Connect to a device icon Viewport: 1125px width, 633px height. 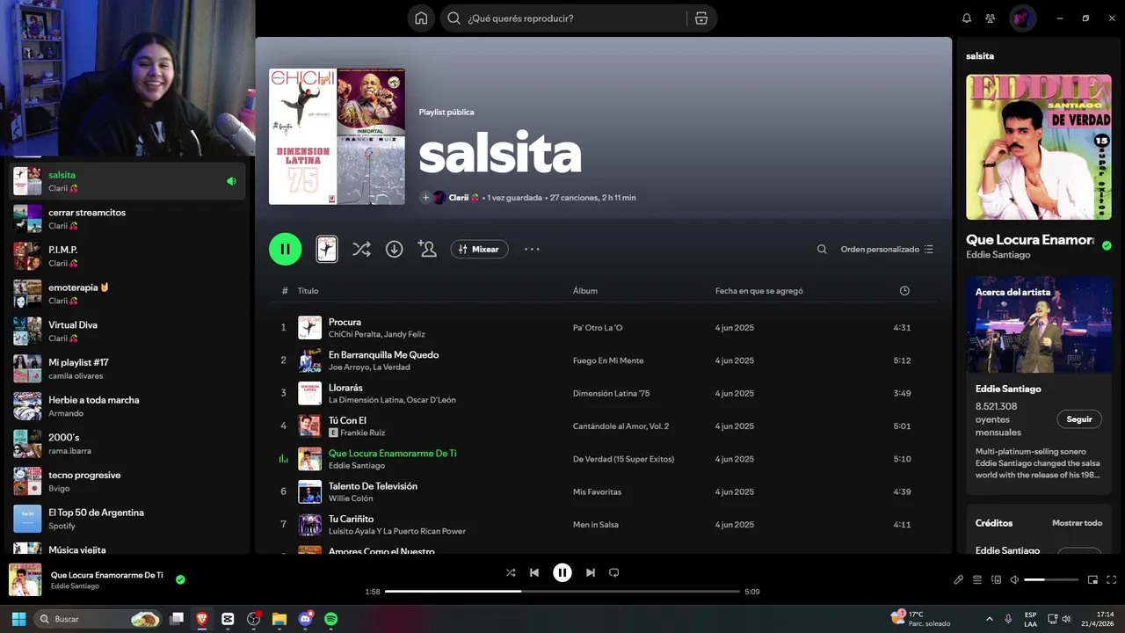[x=996, y=579]
